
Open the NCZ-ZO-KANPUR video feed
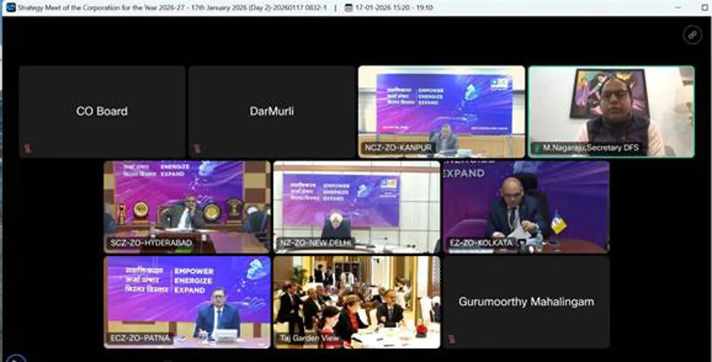(x=441, y=112)
